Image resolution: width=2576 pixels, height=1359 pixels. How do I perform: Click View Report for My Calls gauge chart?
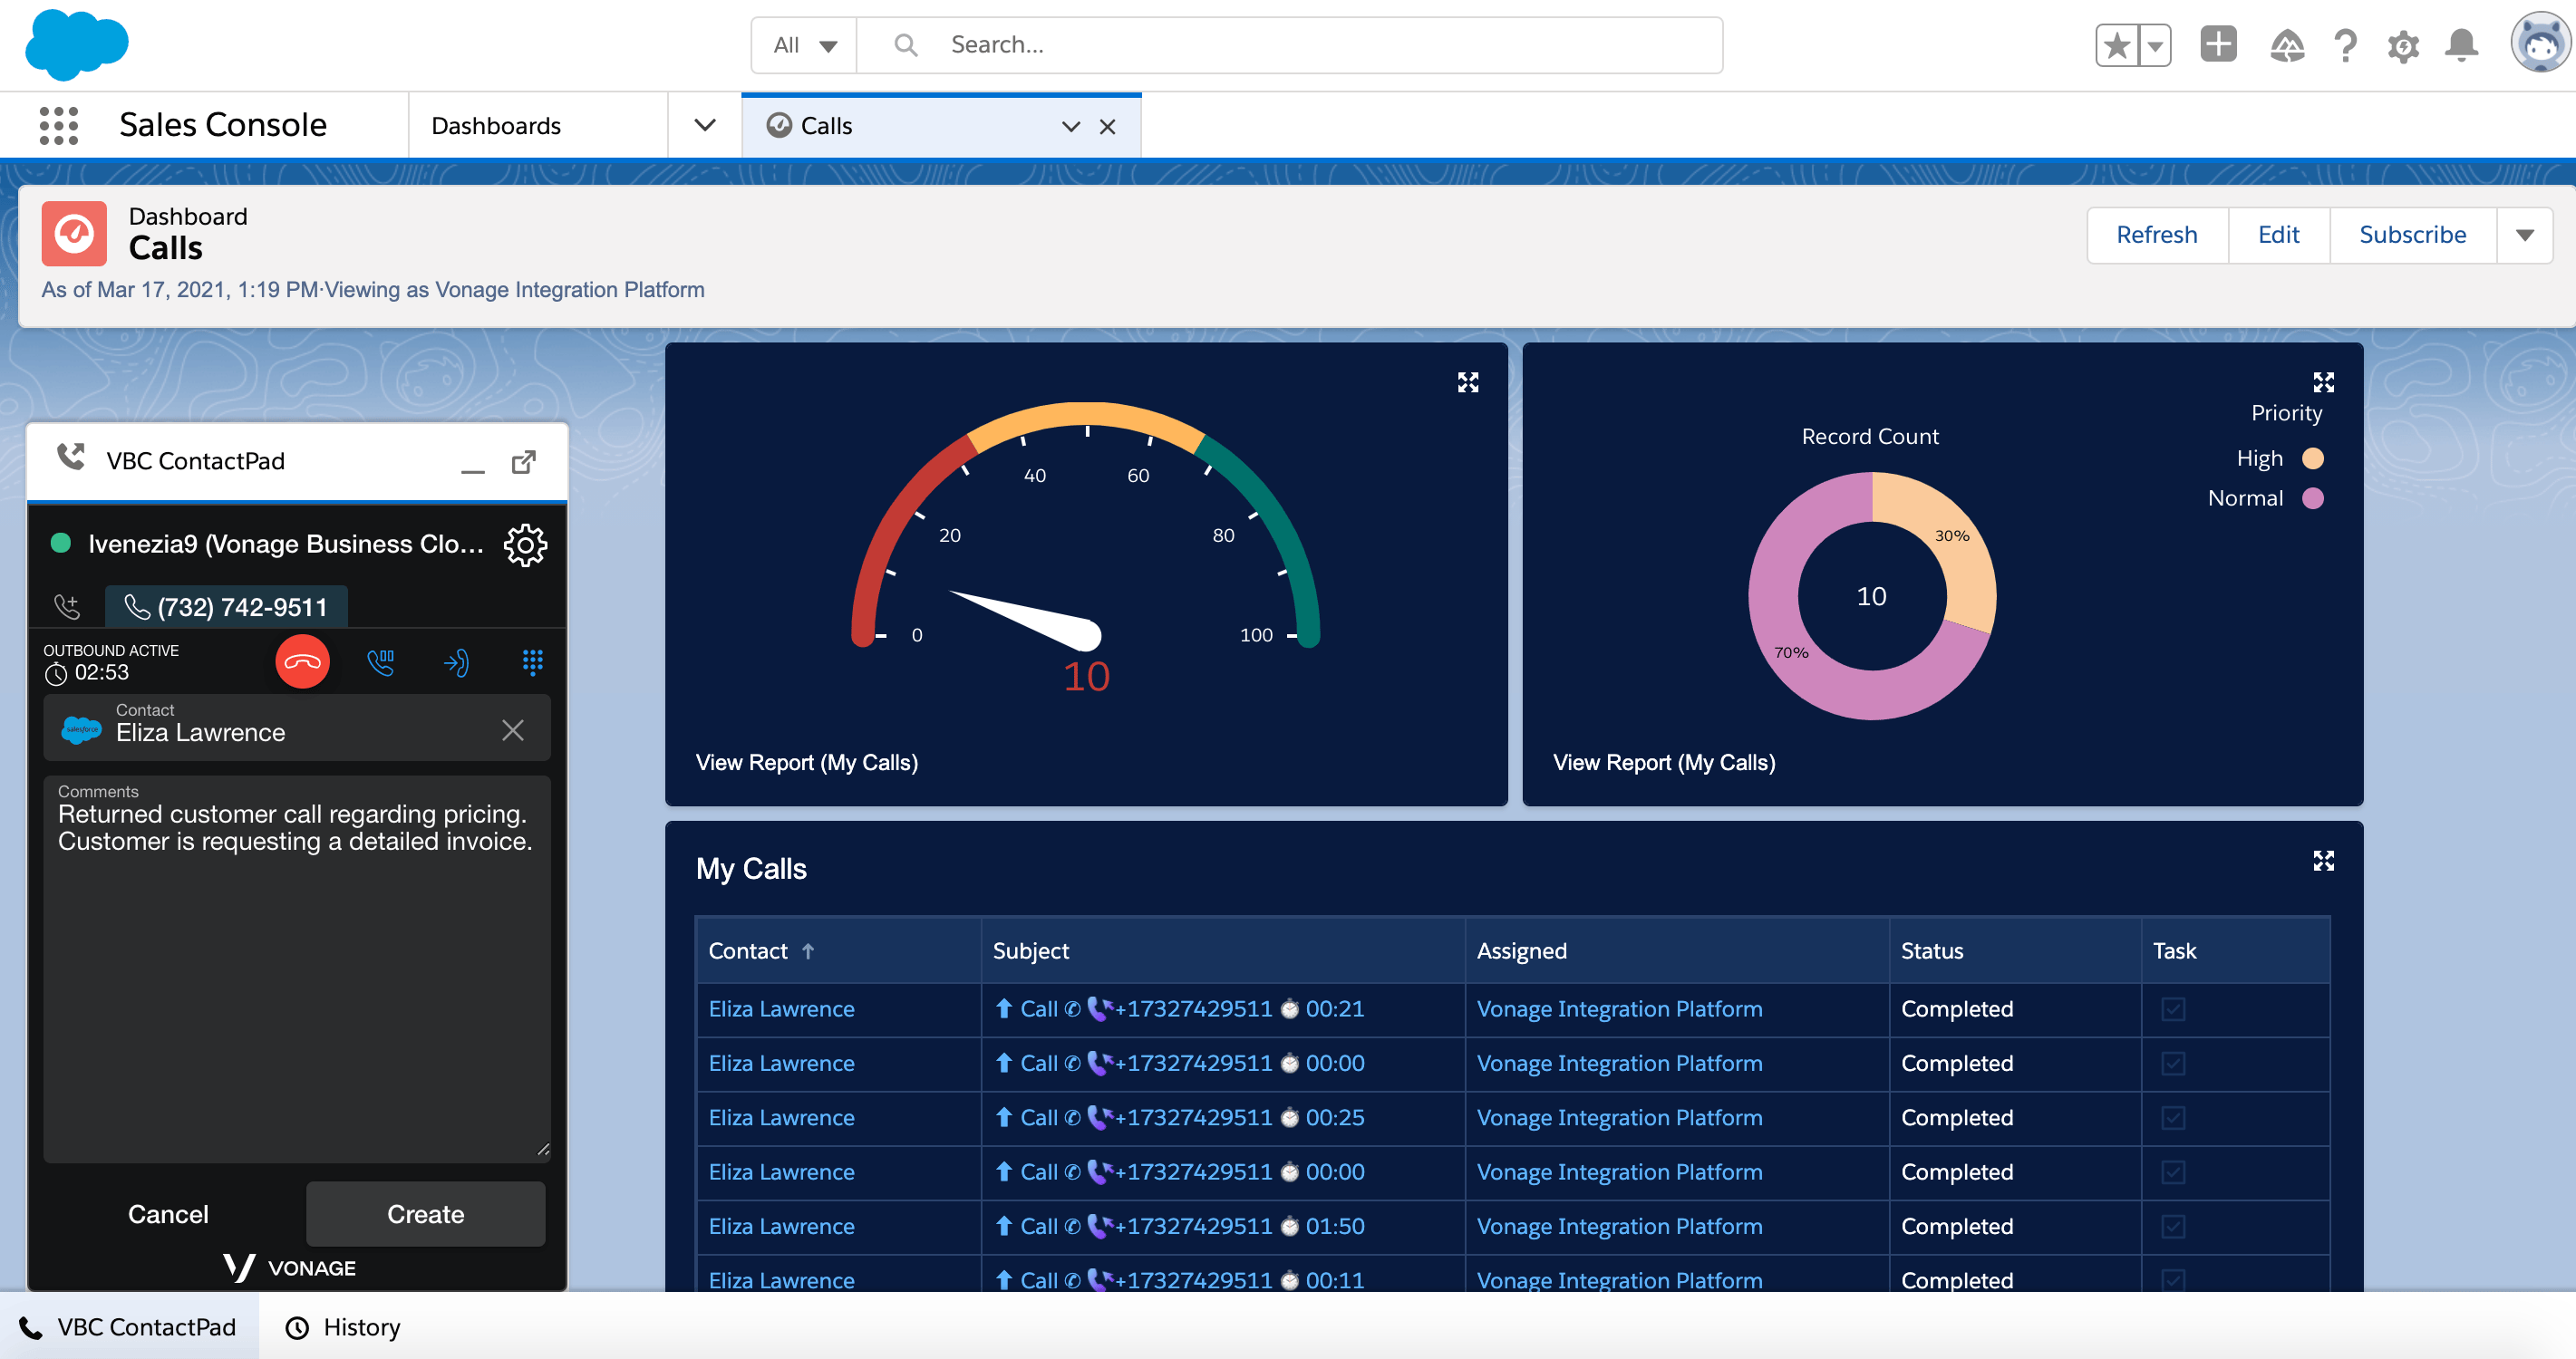[809, 761]
